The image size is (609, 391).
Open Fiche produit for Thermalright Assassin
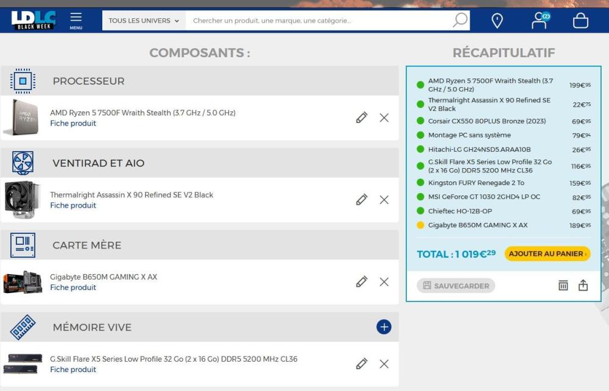tap(73, 205)
